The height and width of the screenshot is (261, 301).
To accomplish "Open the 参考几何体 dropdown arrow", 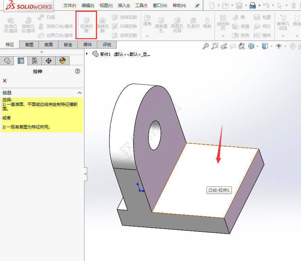I will tap(283, 36).
